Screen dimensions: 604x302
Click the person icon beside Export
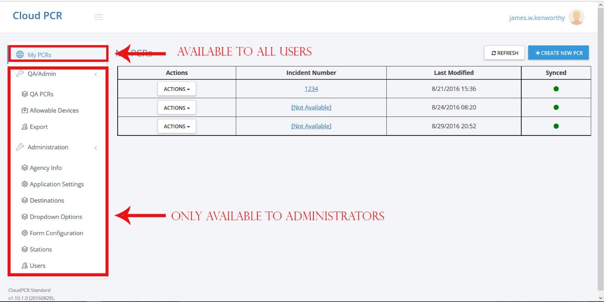pyautogui.click(x=24, y=127)
